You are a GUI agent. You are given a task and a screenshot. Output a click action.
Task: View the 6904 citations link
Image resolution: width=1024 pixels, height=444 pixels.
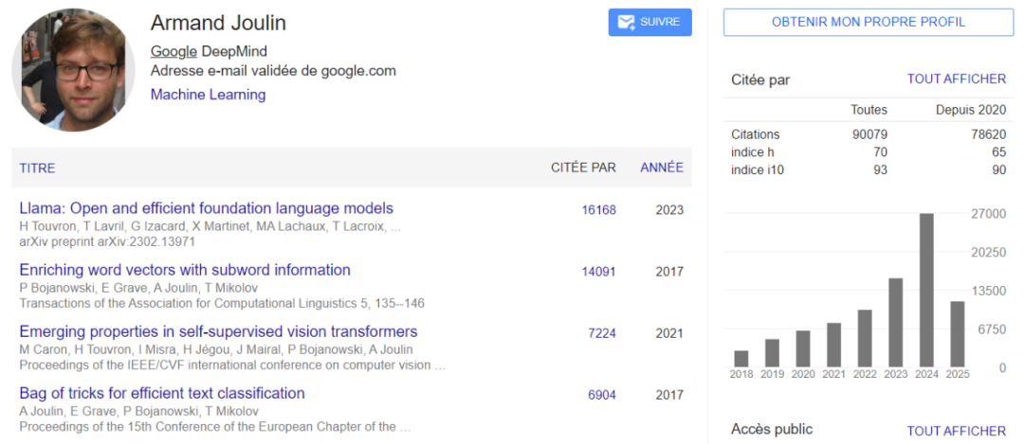(x=602, y=395)
